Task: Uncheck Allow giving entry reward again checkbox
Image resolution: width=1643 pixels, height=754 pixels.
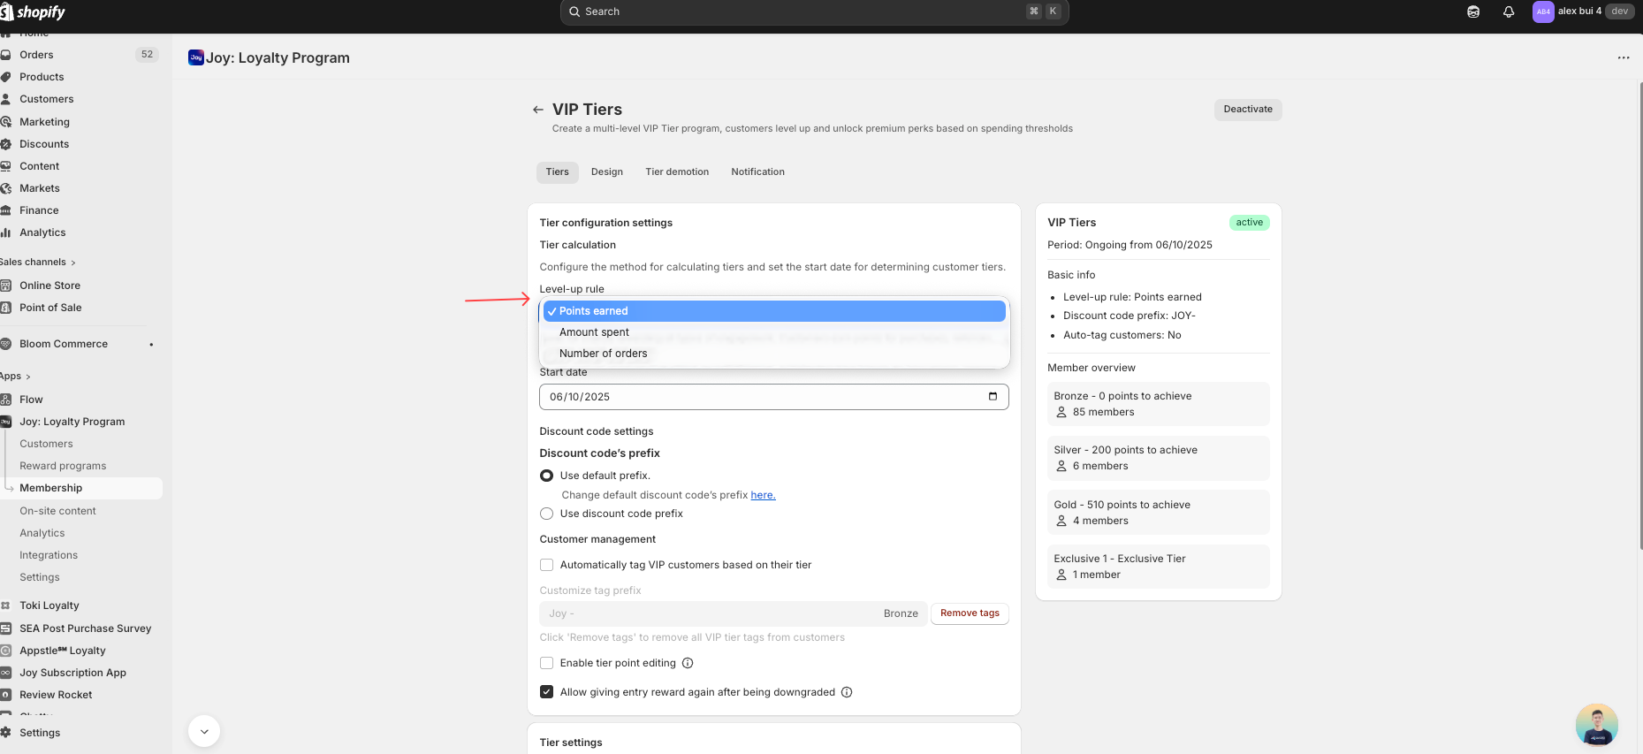Action: pos(546,692)
